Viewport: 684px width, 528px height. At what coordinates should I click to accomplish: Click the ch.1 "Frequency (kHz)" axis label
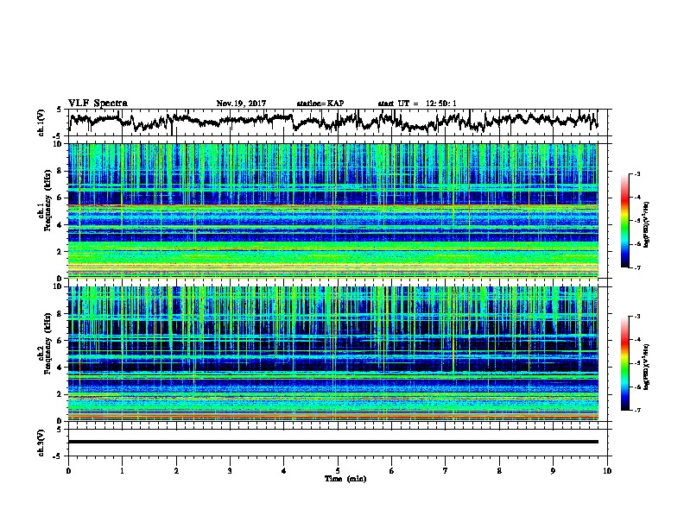pos(47,201)
